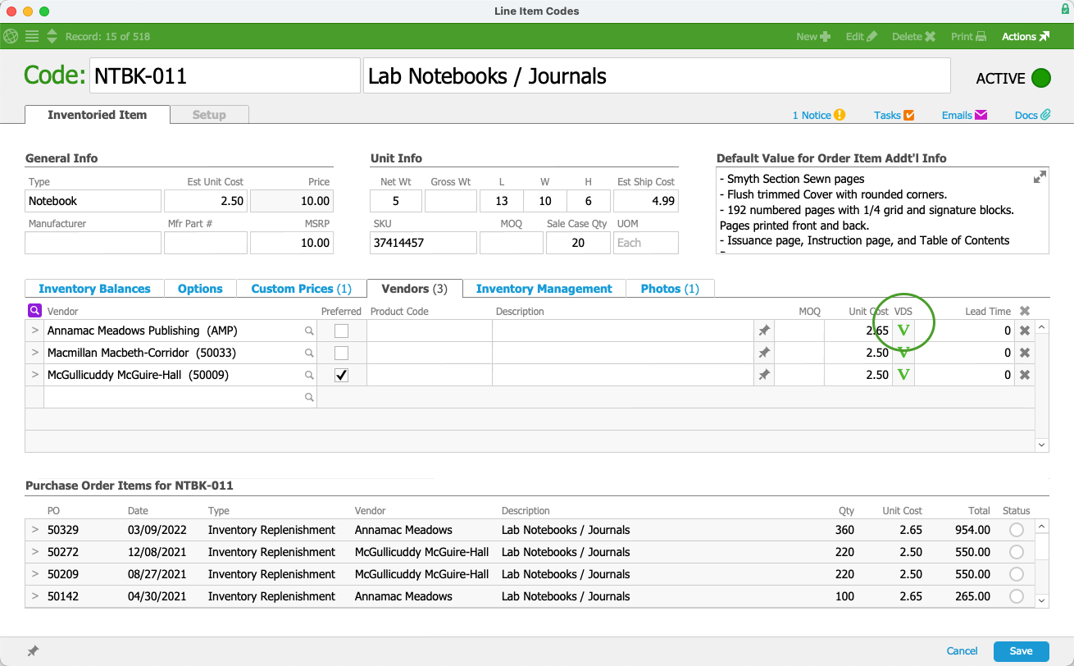Open the Inventory Balances tab

[95, 289]
